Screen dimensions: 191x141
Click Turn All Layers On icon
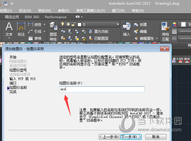63,38
